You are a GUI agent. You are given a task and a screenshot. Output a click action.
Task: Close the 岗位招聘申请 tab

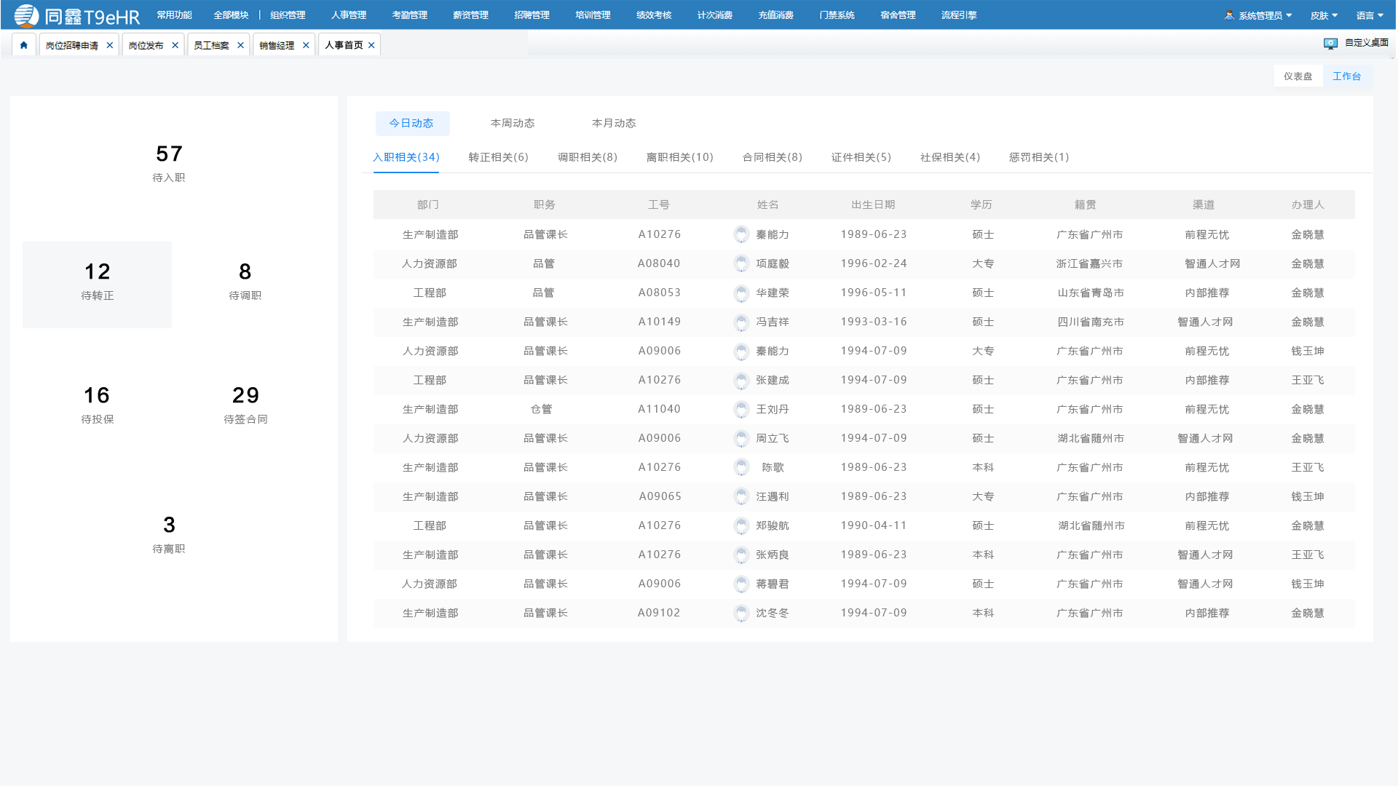click(x=110, y=45)
